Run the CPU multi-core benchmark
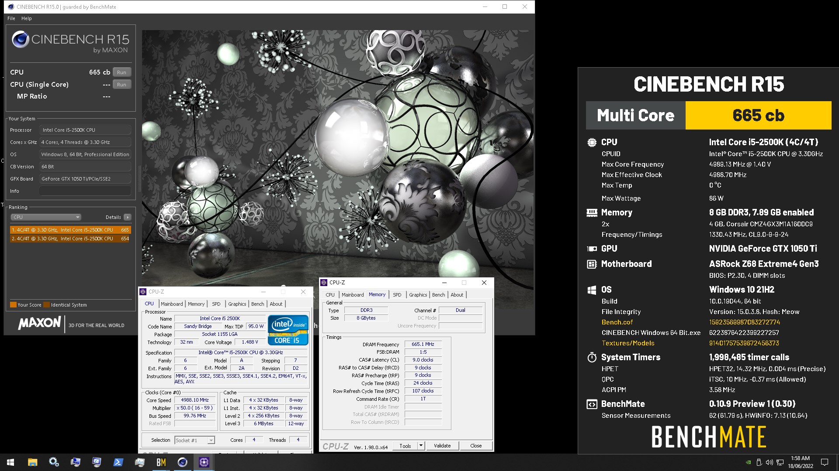This screenshot has height=471, width=839. point(121,72)
